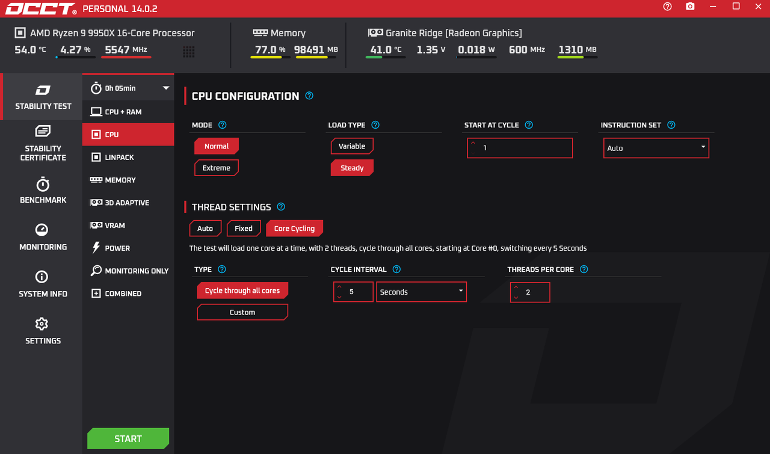Screen dimensions: 770x454
Task: Increase the Cycle Interval value
Action: [x=339, y=287]
